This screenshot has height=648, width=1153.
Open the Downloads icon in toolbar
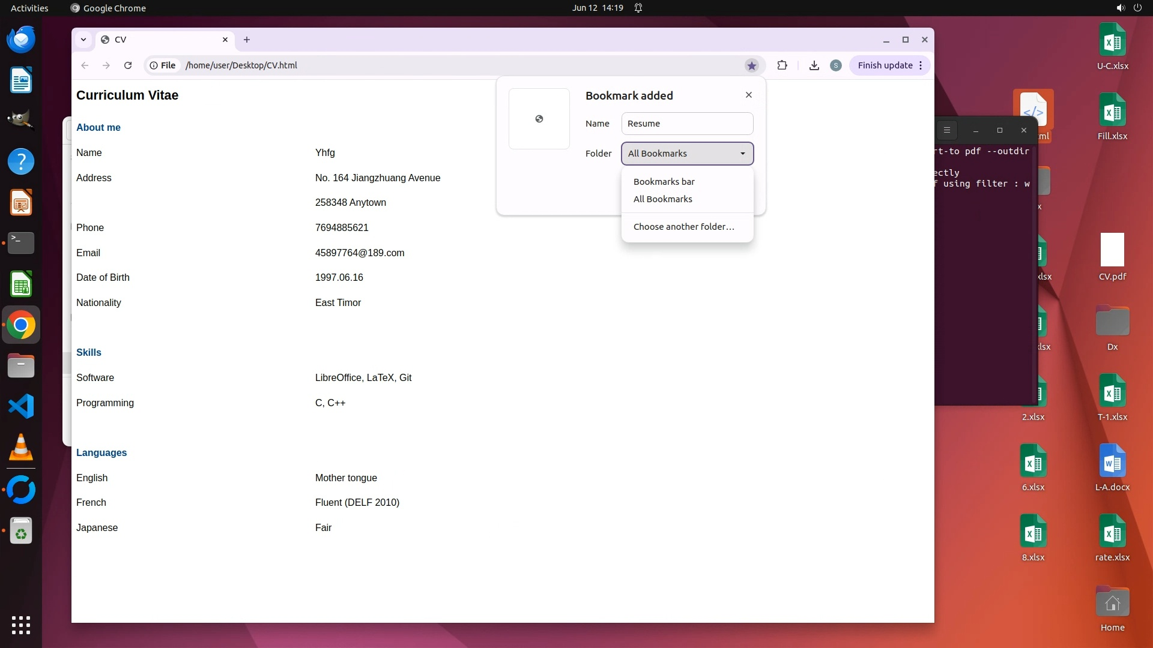click(x=814, y=65)
